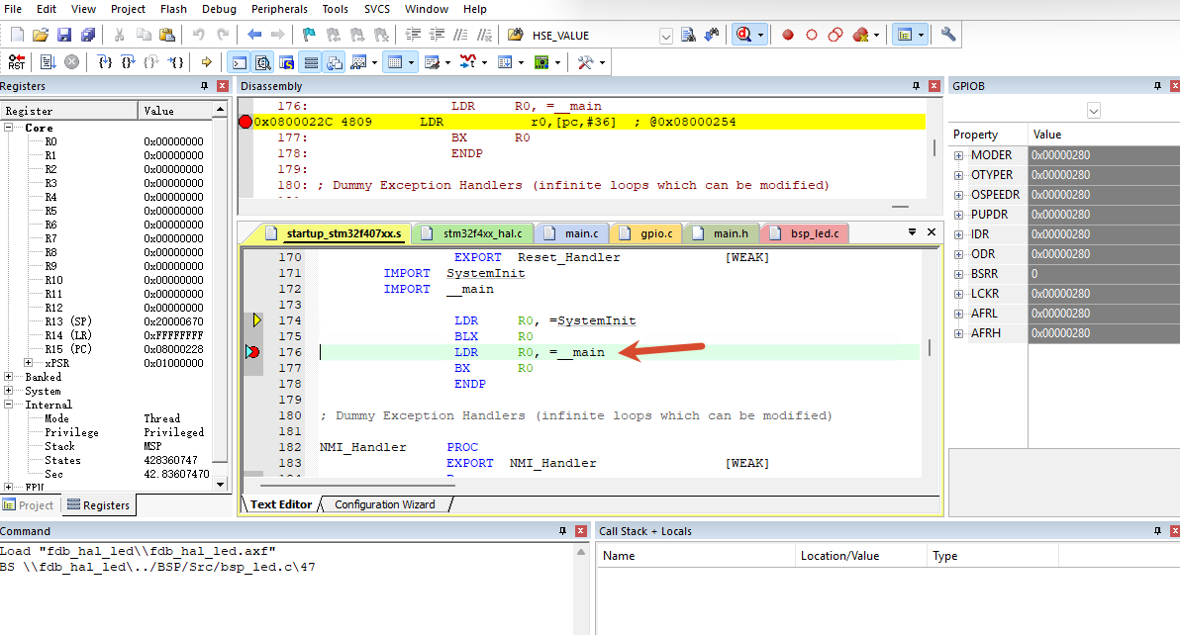Start code execution with Run icon

pyautogui.click(x=48, y=62)
